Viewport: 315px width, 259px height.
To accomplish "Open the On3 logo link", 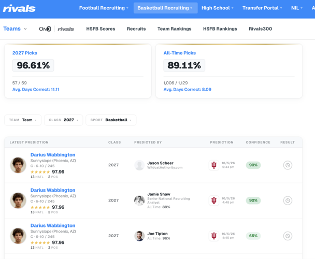I will click(45, 29).
